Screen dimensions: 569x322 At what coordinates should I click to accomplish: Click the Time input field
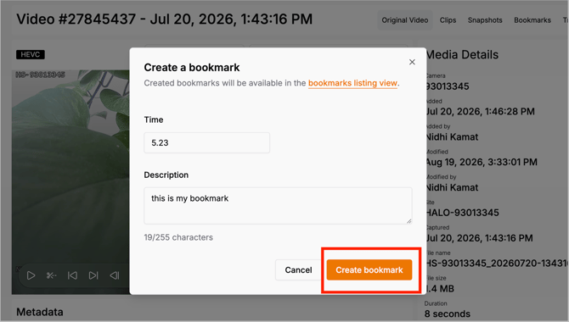click(206, 142)
